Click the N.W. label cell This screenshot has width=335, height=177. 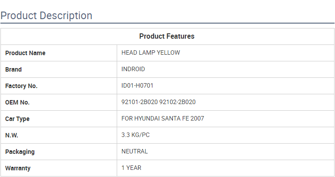[x=59, y=135]
